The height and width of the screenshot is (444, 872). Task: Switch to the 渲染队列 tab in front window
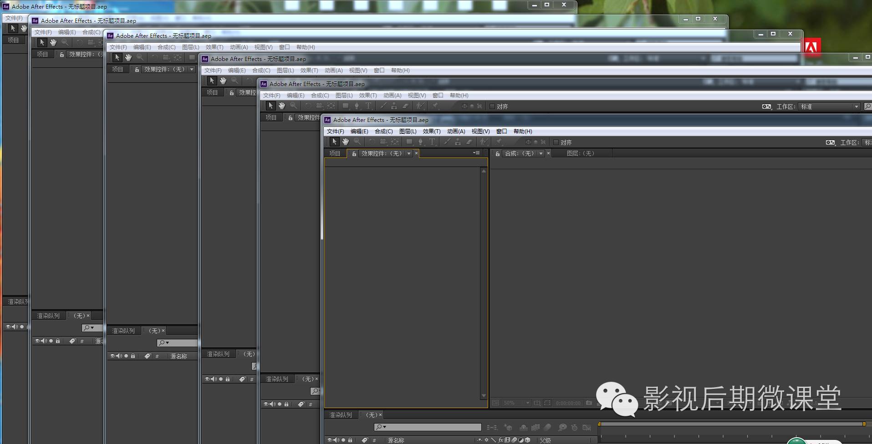coord(341,415)
